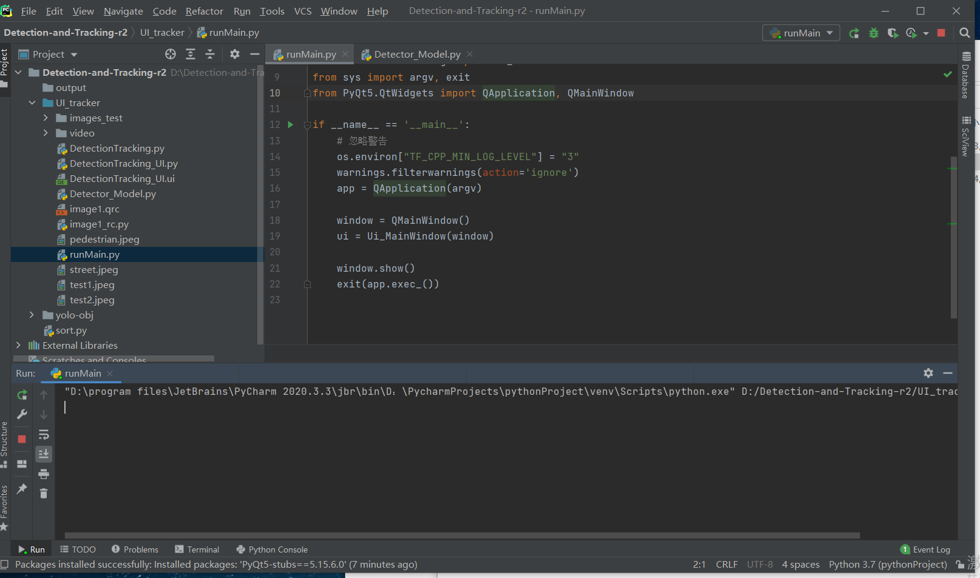Viewport: 980px width, 578px height.
Task: Collapse all in Project panel toolbar
Action: [x=210, y=55]
